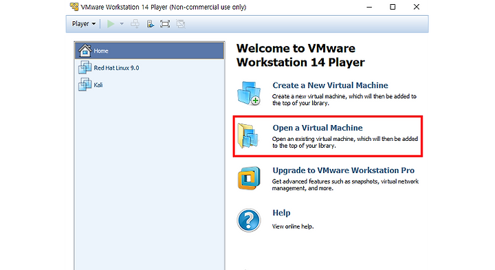
Task: Open the Player menu dropdown
Action: pos(84,23)
